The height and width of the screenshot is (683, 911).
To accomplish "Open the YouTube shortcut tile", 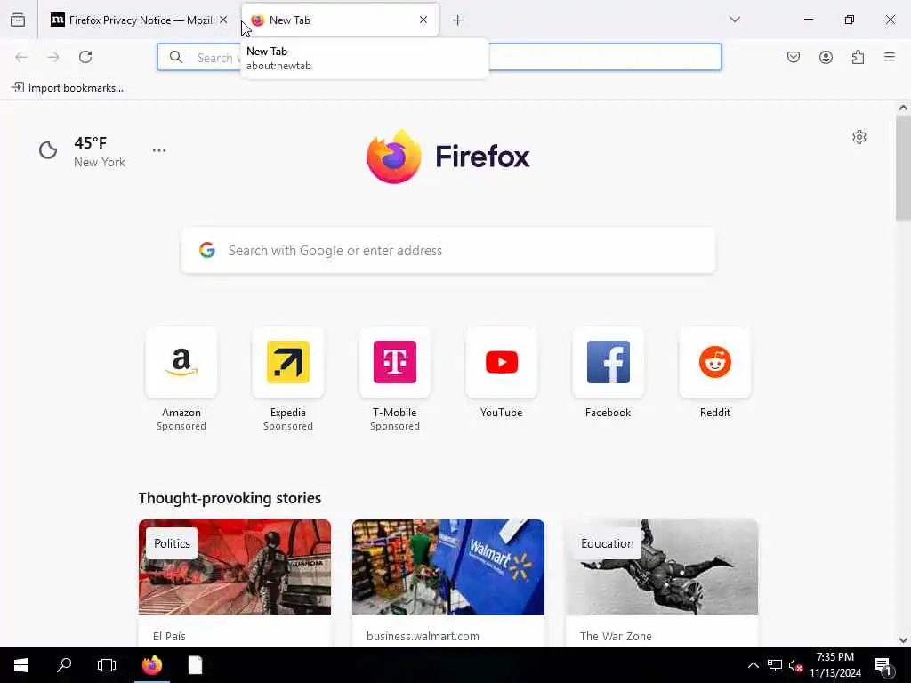I will (x=502, y=373).
